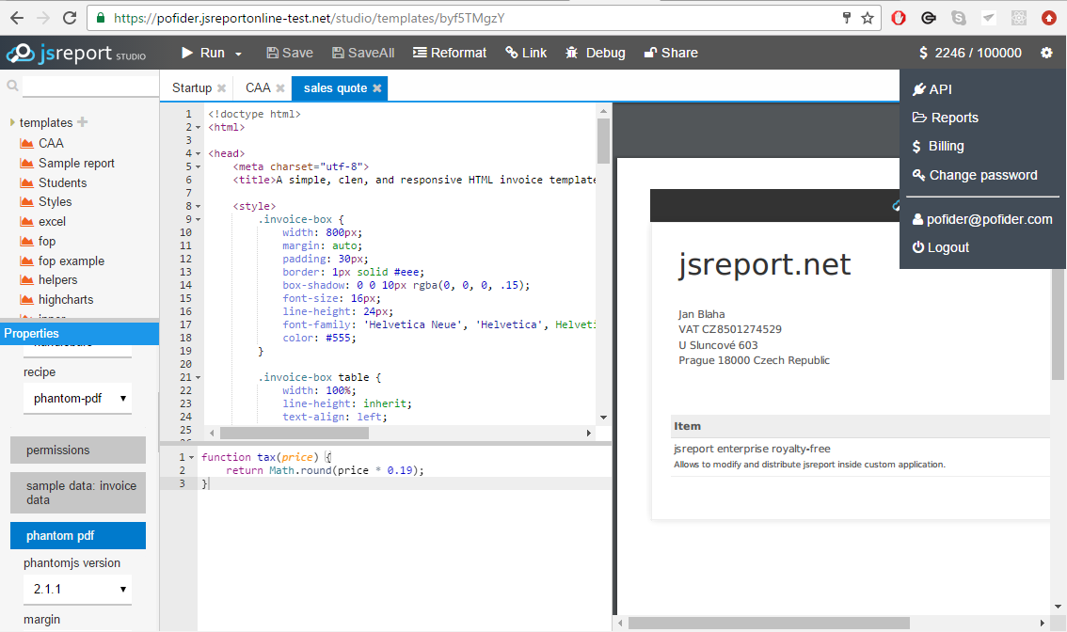Switch to the Startup tab

pos(192,87)
